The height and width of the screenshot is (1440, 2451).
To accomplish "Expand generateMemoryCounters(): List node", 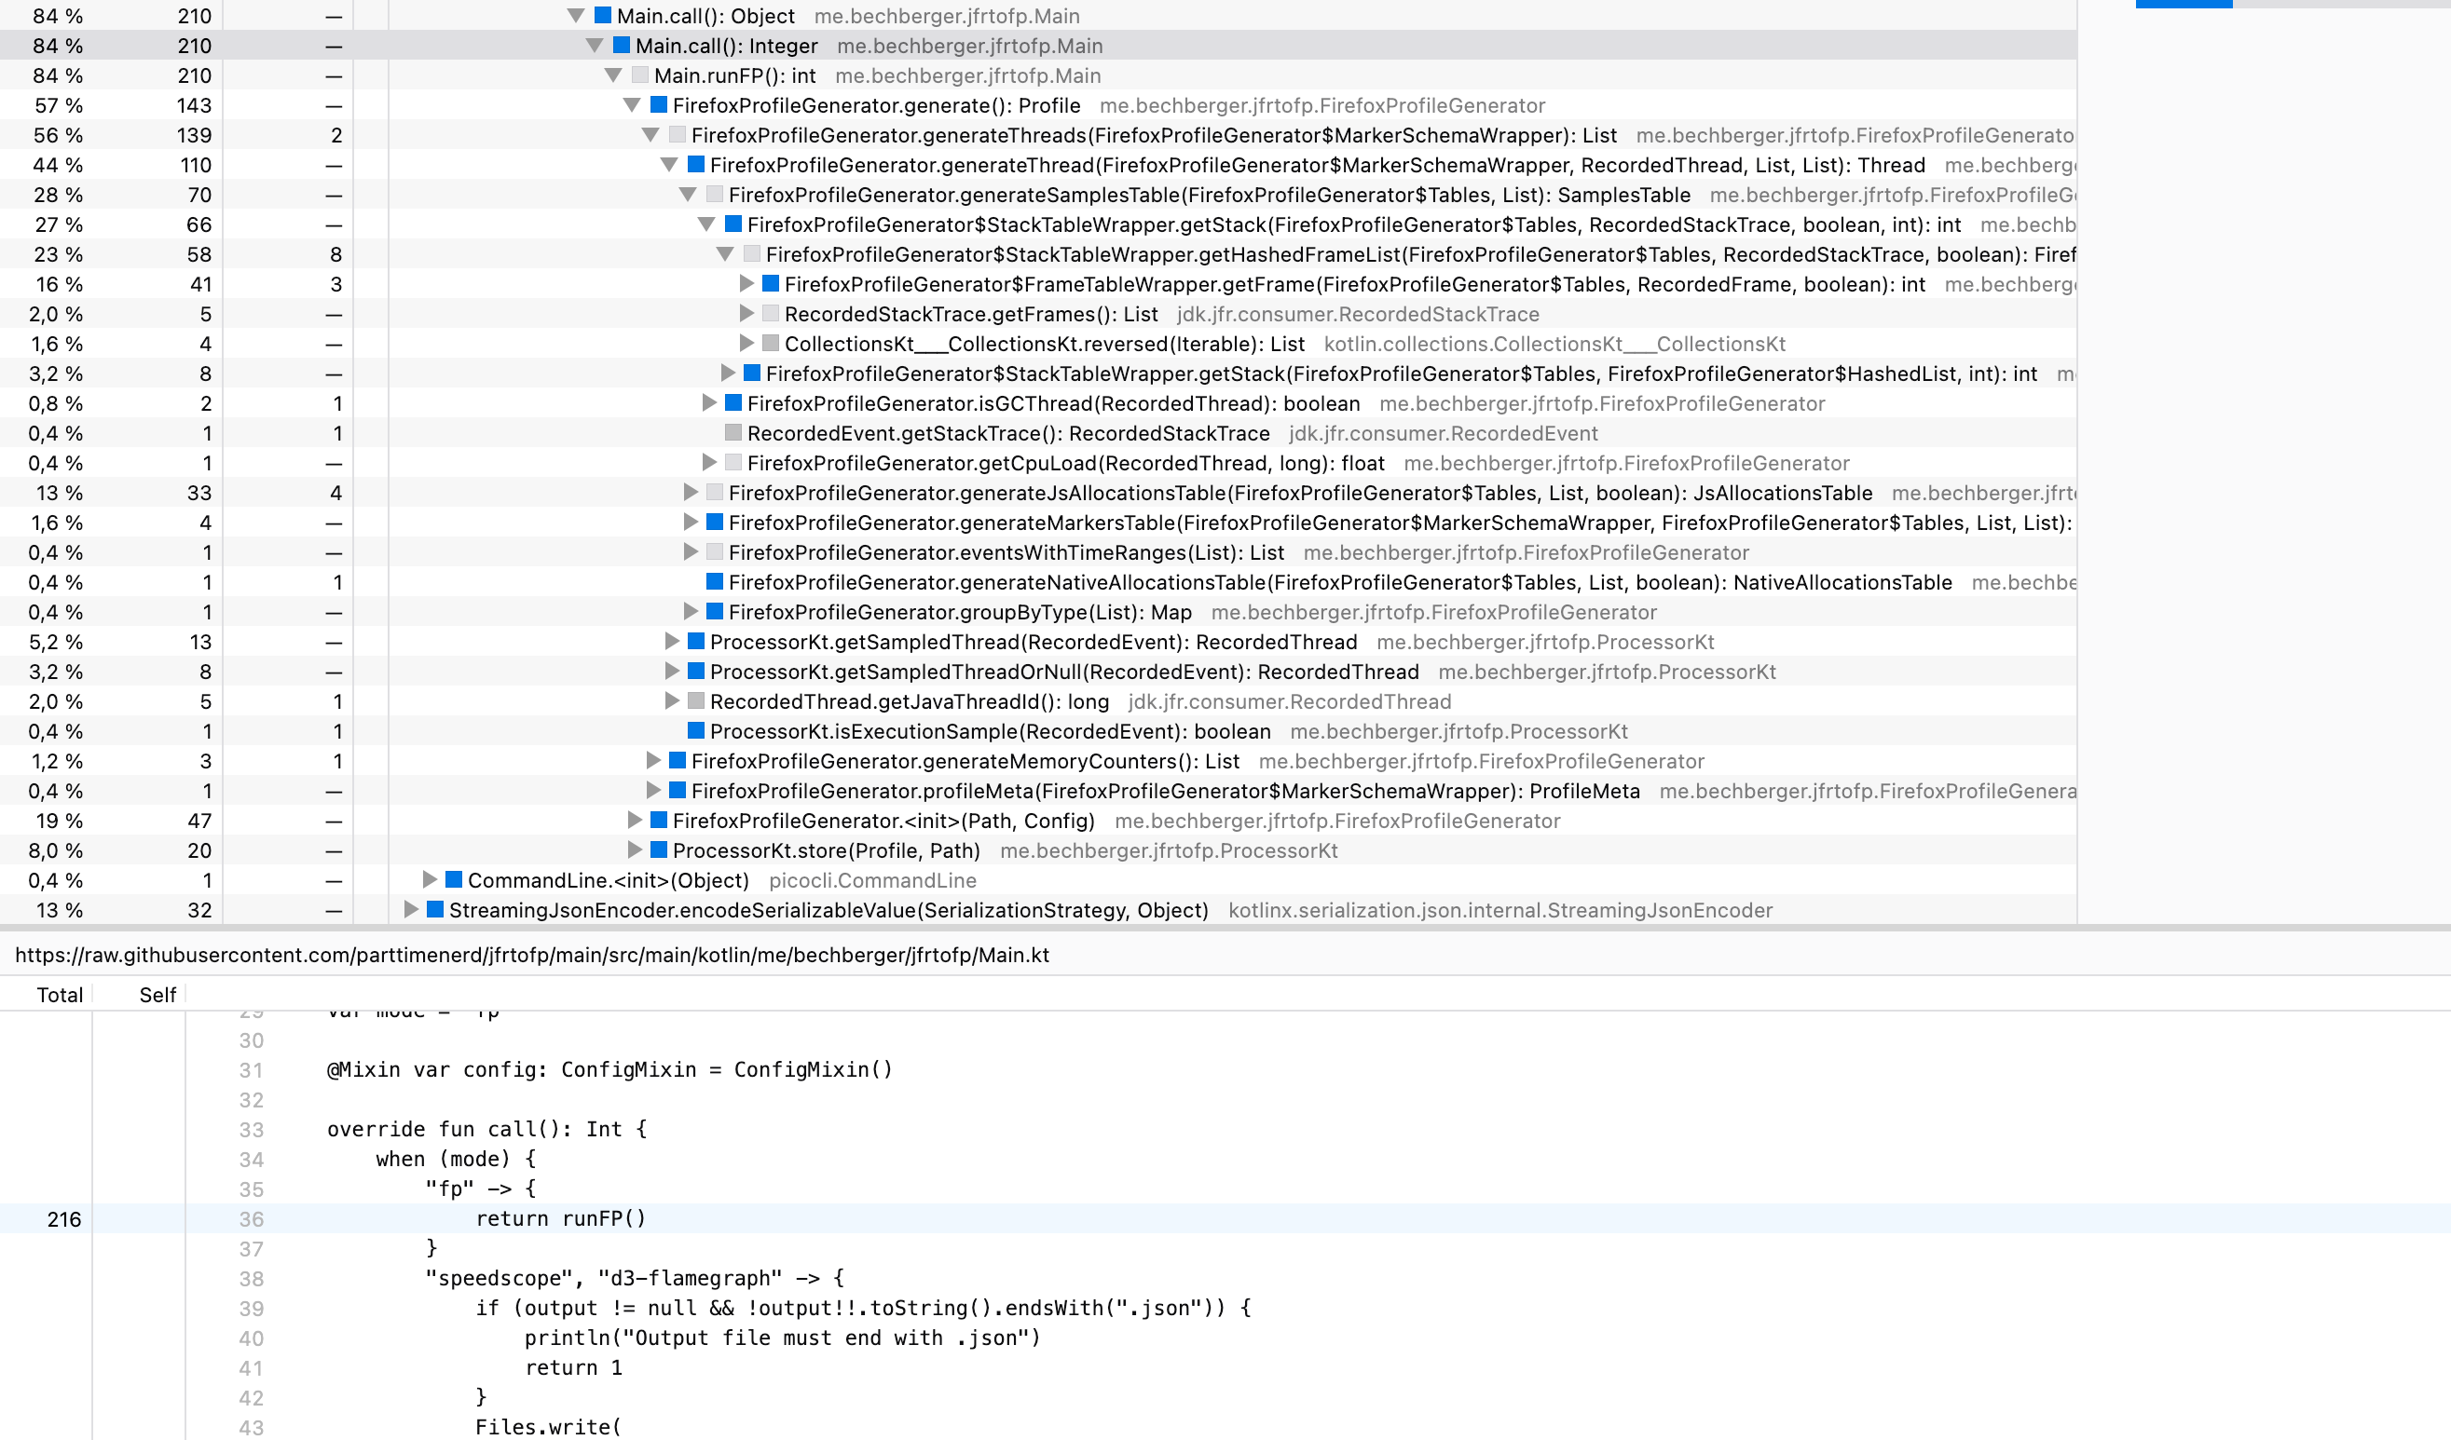I will tap(652, 760).
